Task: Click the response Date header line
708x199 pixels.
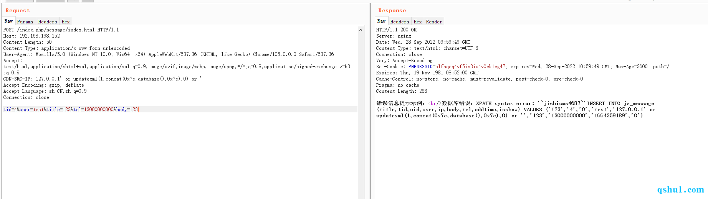Action: [x=423, y=42]
